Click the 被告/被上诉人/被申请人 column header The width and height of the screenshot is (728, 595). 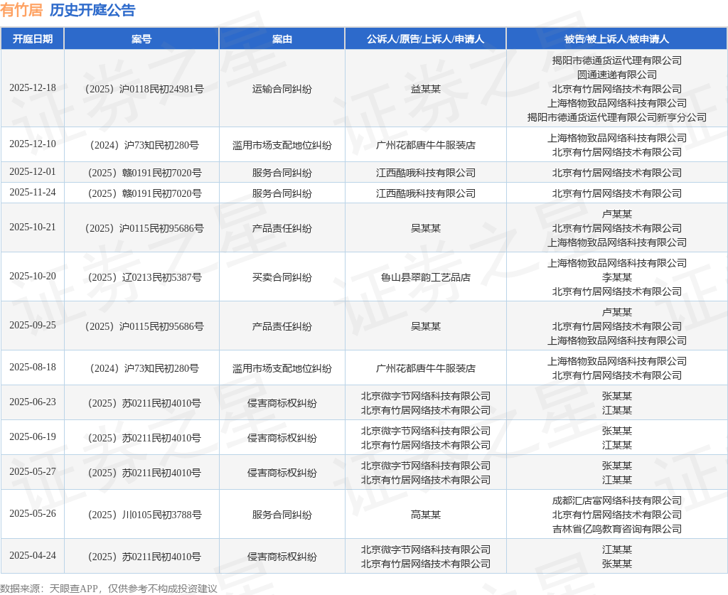click(616, 39)
